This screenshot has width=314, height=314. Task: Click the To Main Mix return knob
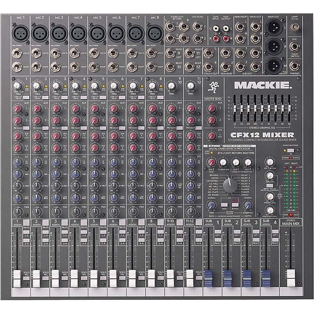(x=223, y=162)
